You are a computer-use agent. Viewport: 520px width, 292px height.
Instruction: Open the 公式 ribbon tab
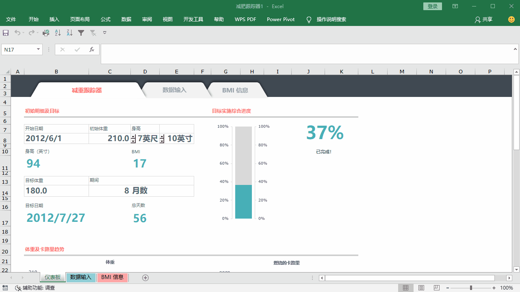pyautogui.click(x=106, y=19)
